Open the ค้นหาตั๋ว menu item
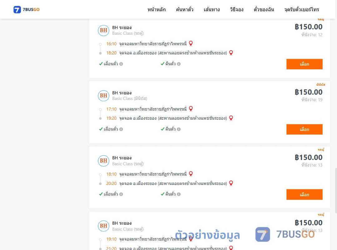 pyautogui.click(x=185, y=9)
